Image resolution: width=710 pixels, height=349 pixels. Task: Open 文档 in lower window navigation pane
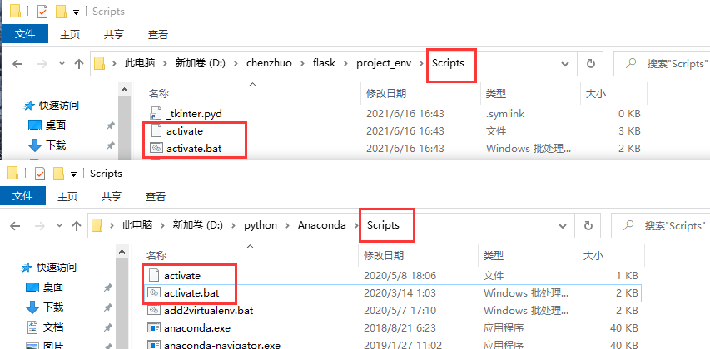point(53,327)
